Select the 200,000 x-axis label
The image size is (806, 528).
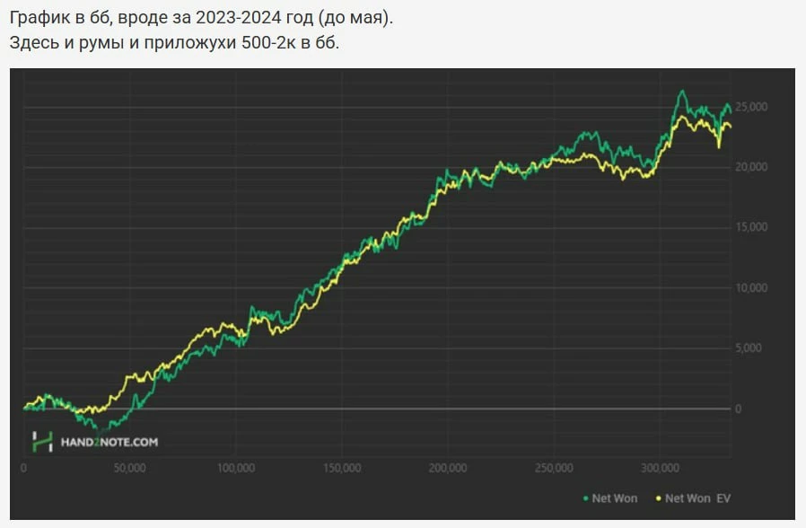point(447,468)
